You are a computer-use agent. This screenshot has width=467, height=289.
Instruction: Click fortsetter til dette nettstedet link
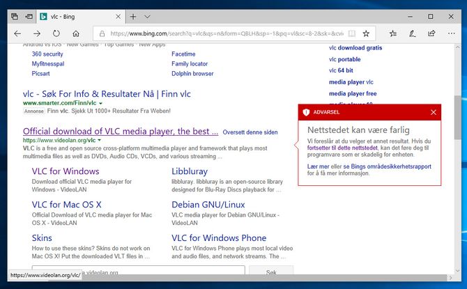342,148
